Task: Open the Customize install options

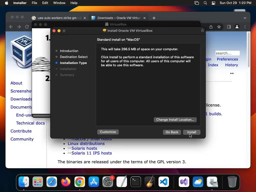Action: point(108,132)
